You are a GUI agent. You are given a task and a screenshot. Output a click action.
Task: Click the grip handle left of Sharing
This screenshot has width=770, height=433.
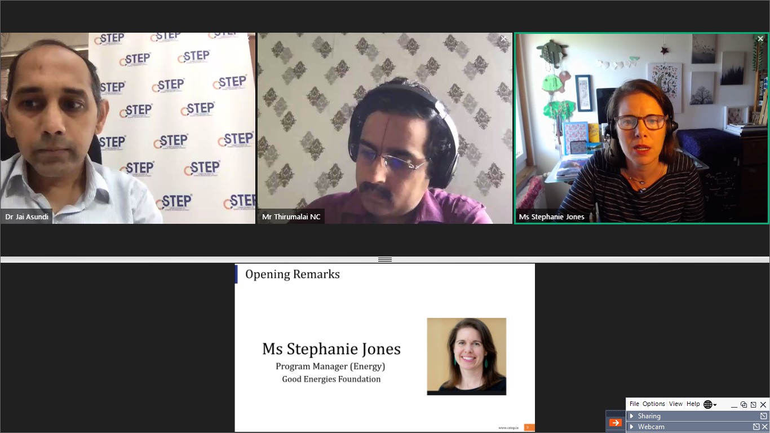click(616, 413)
